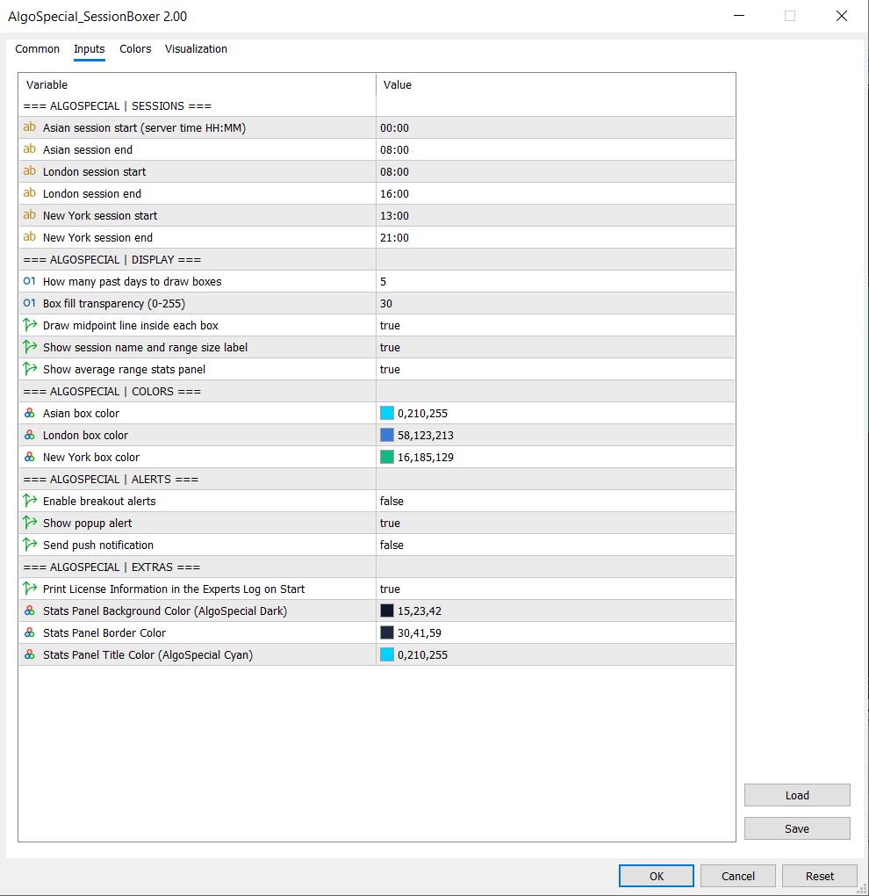
Task: Click the 'ab' icon for New York session start
Action: (x=29, y=215)
